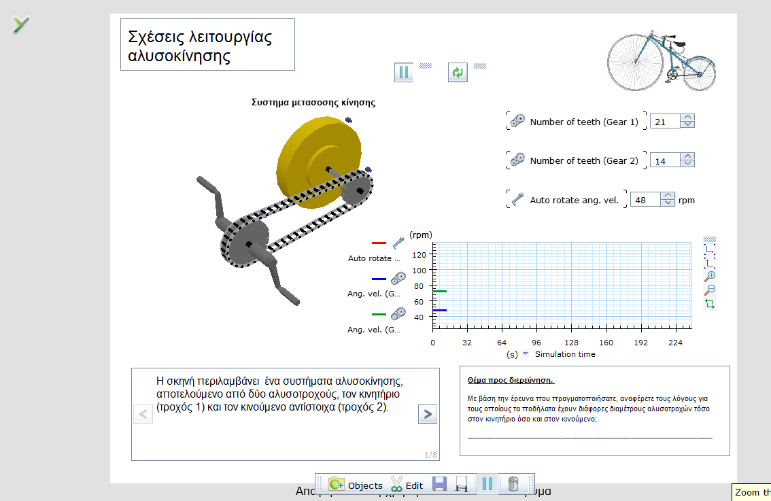Viewport: 771px width, 501px height.
Task: Click the presentation board icon in bottom toolbar
Action: tap(462, 484)
